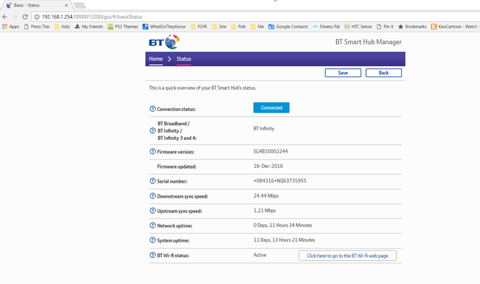Open the Kids bookmark folder
Viewport: 480px width, 284px height.
tap(62, 26)
